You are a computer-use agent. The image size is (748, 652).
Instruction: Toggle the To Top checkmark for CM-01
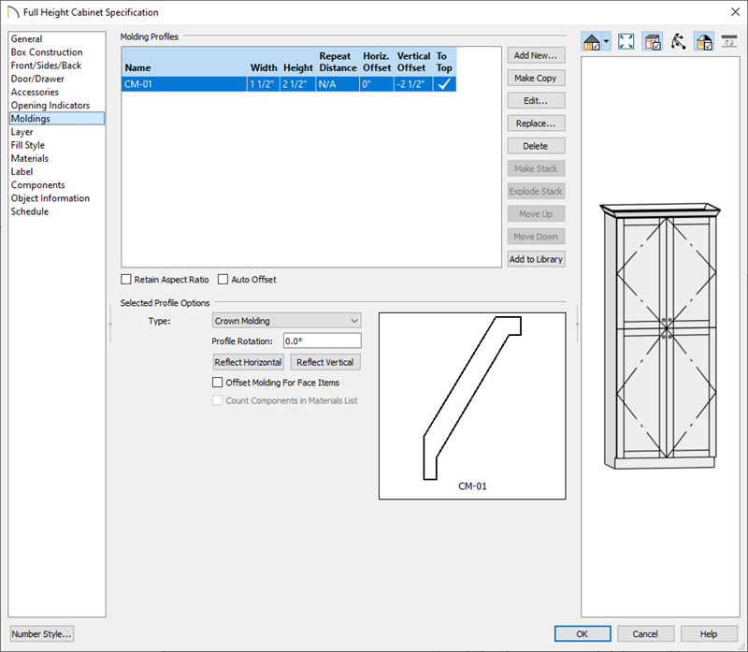point(444,83)
